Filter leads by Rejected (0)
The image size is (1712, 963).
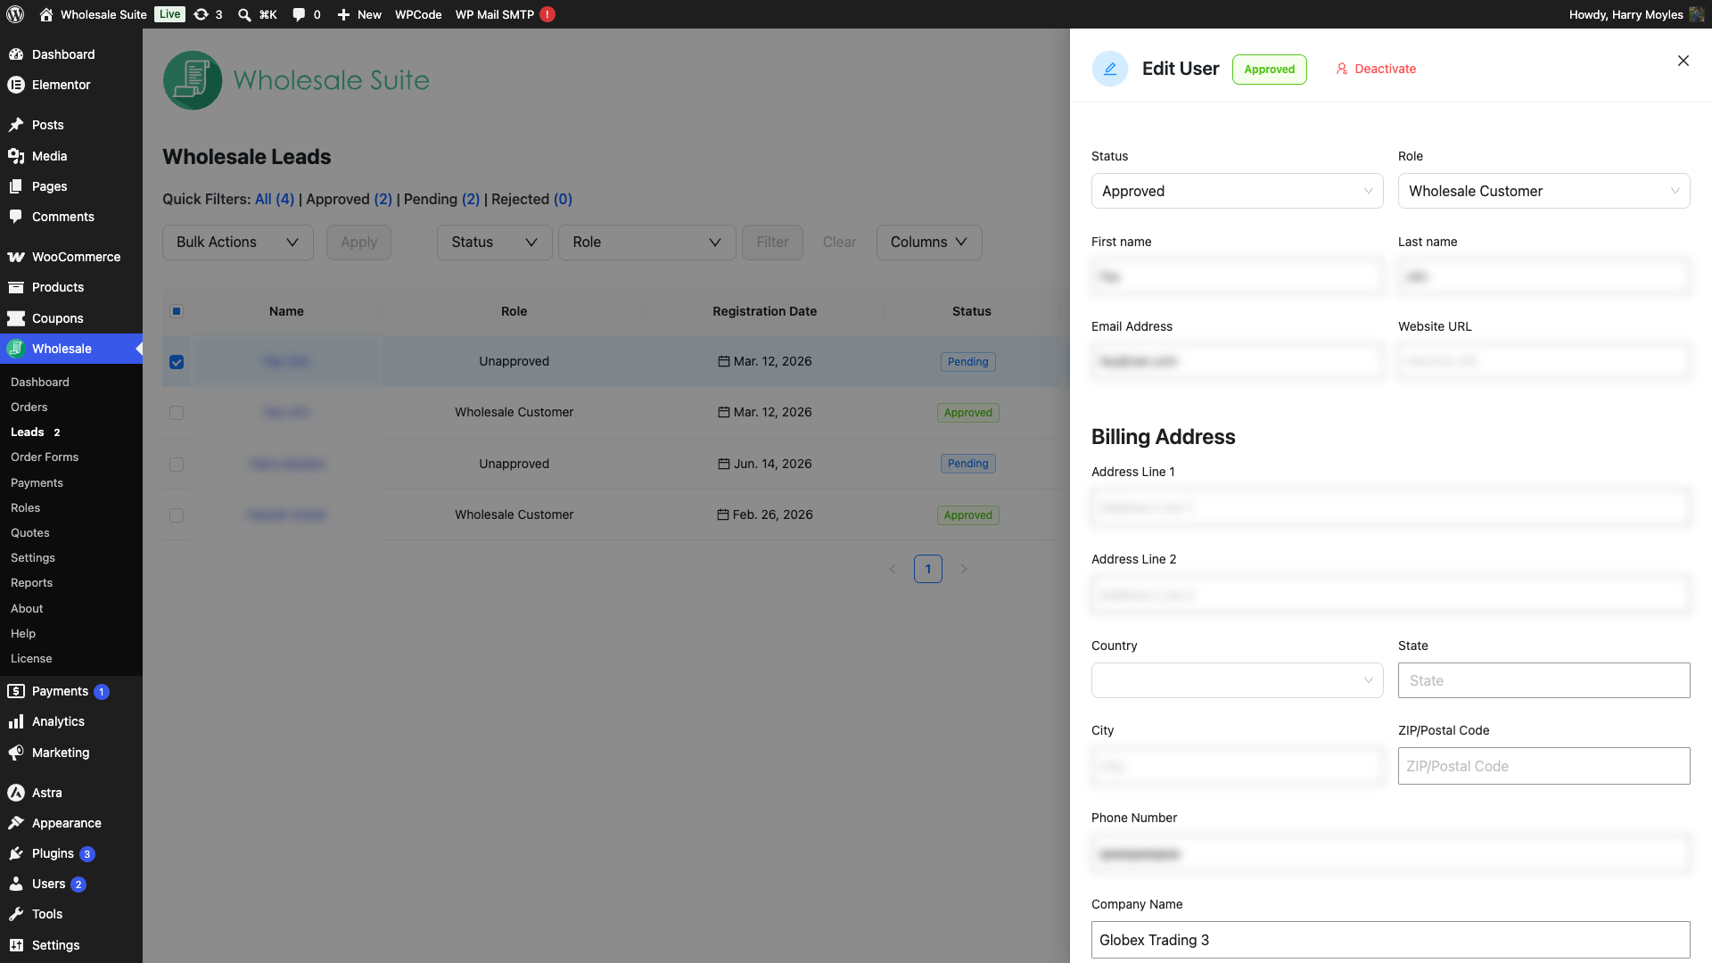(x=531, y=199)
